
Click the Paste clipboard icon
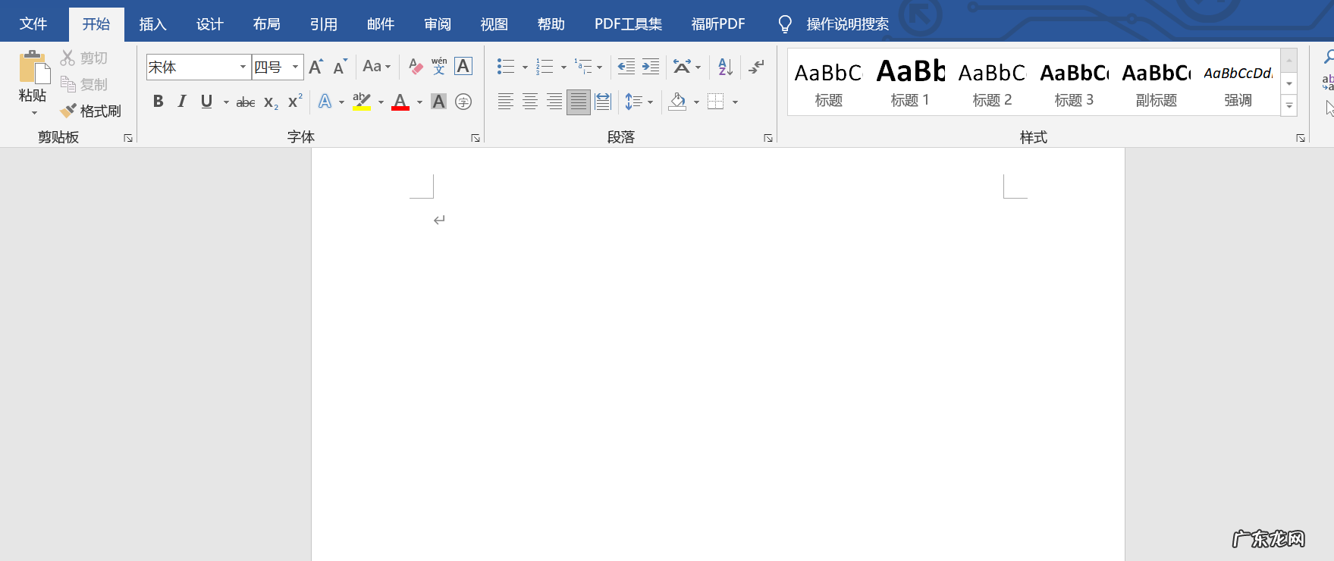(34, 67)
